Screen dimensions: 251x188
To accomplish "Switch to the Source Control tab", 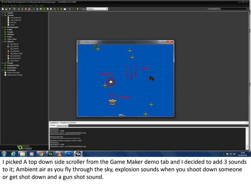I will [63, 125].
